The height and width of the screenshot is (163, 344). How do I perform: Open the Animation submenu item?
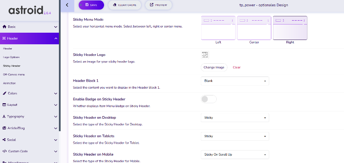9,83
